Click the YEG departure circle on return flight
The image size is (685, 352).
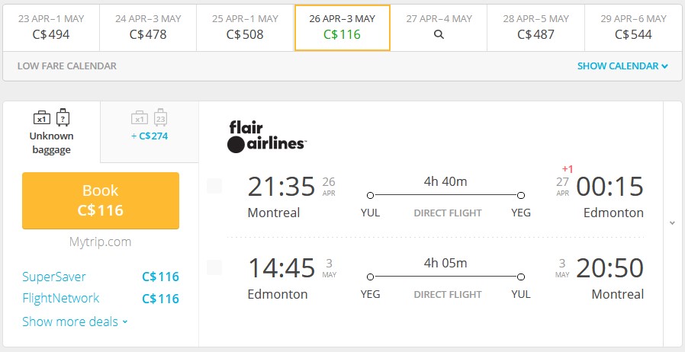[371, 277]
